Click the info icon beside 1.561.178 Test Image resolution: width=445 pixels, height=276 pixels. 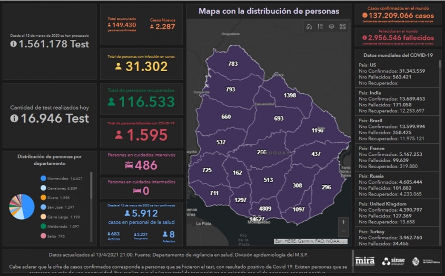(14, 44)
